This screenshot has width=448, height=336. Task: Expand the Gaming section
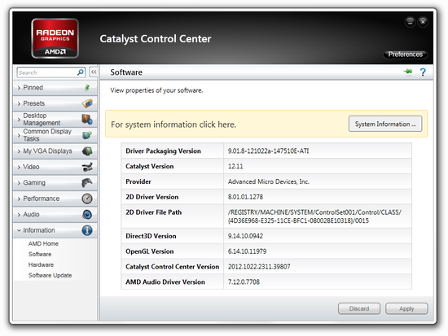pos(55,183)
